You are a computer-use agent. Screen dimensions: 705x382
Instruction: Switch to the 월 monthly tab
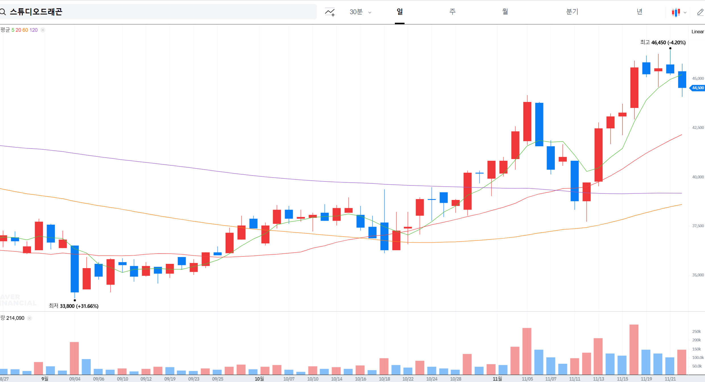tap(505, 12)
